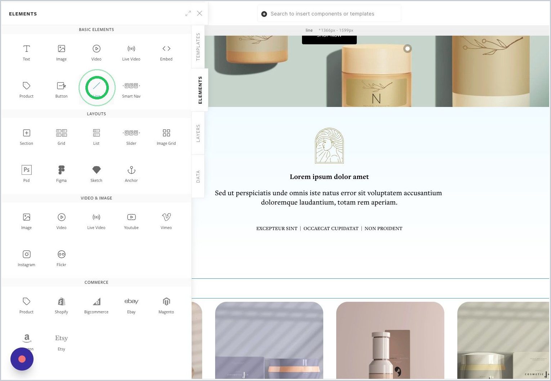
Task: Insert an Instagram element
Action: [26, 258]
